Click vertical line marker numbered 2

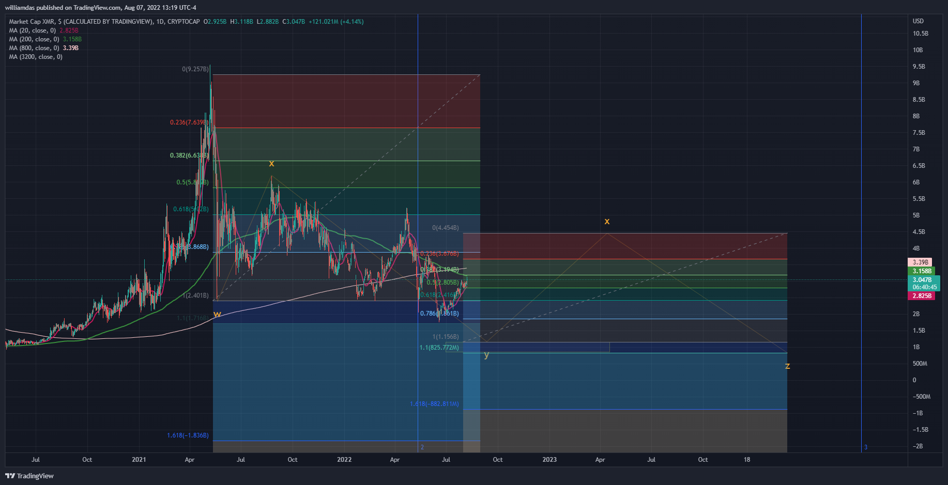[422, 447]
